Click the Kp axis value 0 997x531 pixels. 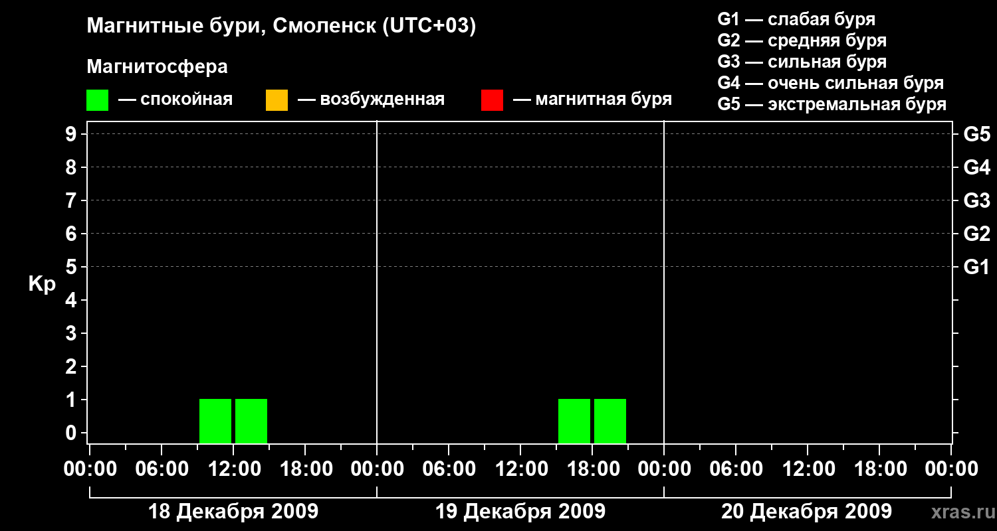pos(72,433)
